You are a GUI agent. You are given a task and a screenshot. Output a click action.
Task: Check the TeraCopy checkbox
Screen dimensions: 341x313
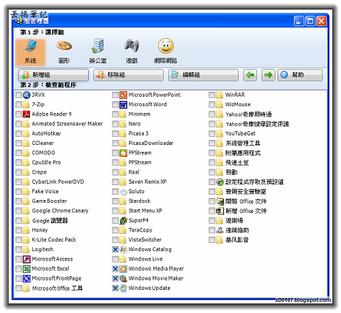click(115, 230)
